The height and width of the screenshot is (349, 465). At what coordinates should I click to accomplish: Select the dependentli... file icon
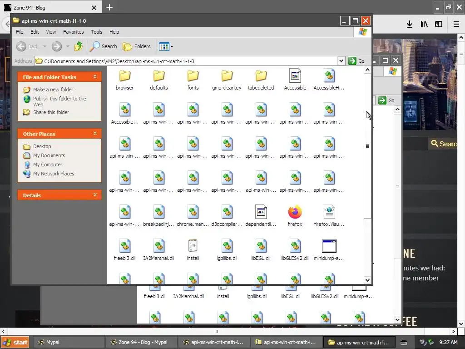261,212
